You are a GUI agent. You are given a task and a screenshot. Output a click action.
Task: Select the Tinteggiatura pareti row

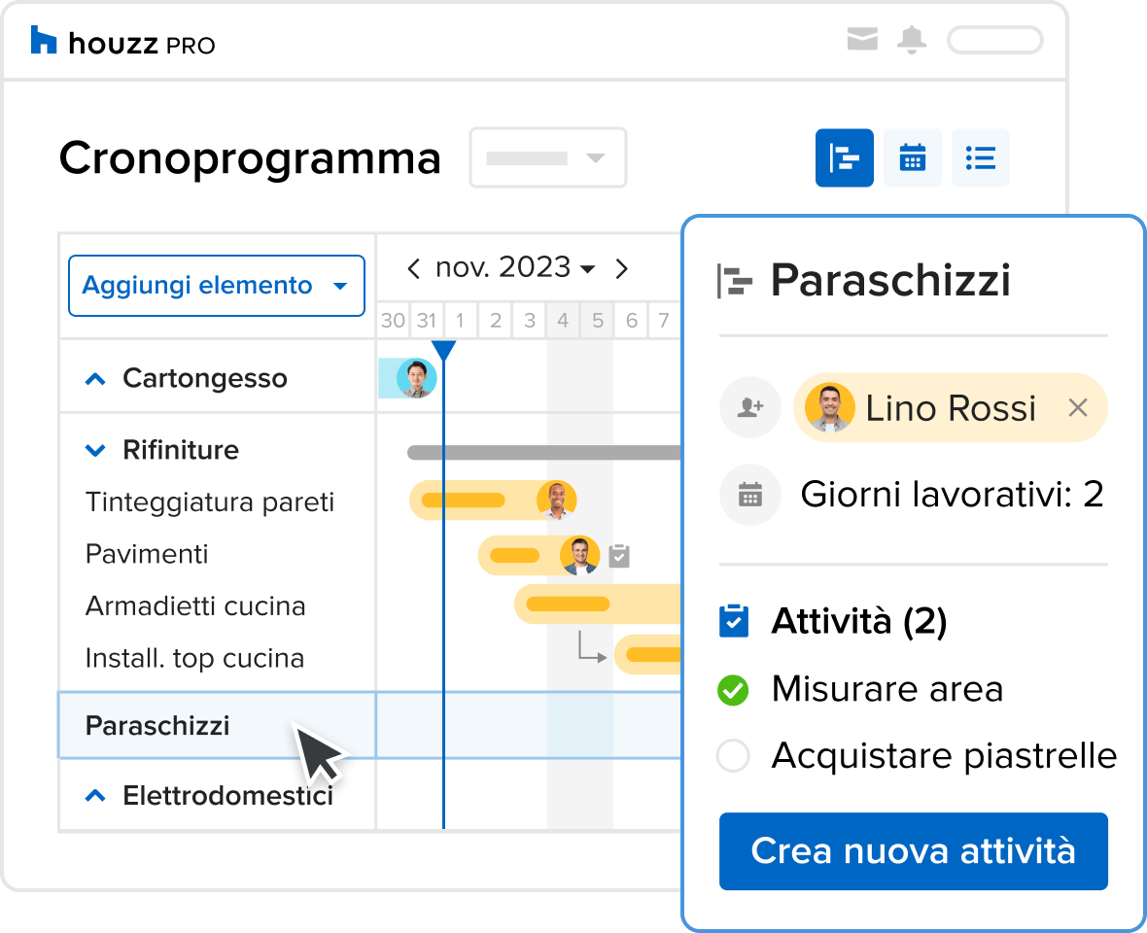tap(210, 502)
